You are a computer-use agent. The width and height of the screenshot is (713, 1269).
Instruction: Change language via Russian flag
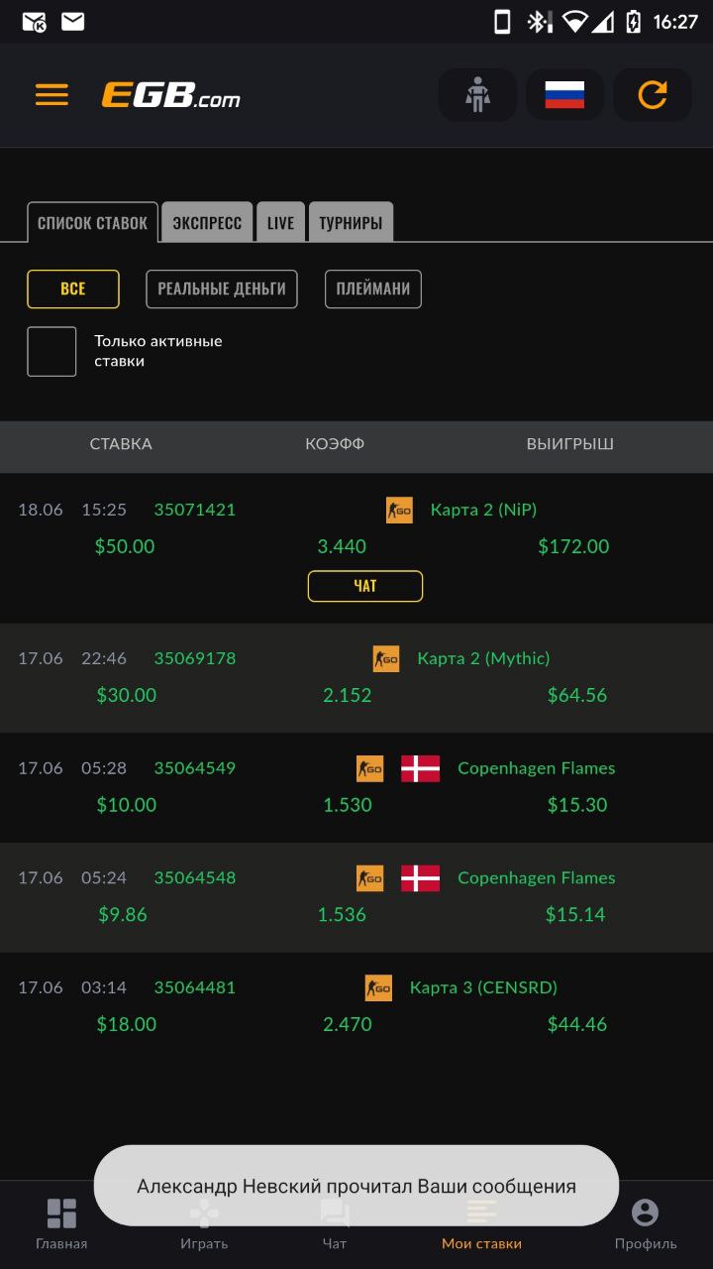click(564, 95)
